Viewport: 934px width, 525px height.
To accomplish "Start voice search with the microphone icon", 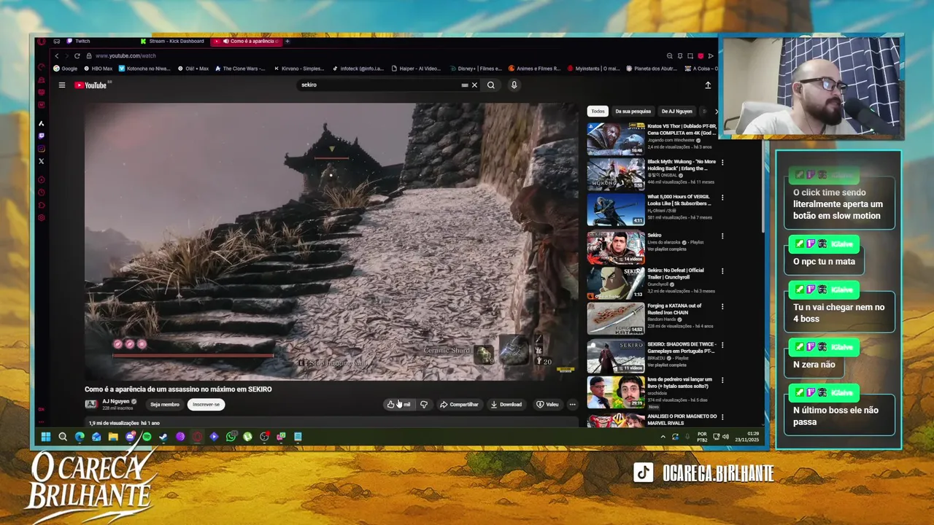I will [514, 85].
